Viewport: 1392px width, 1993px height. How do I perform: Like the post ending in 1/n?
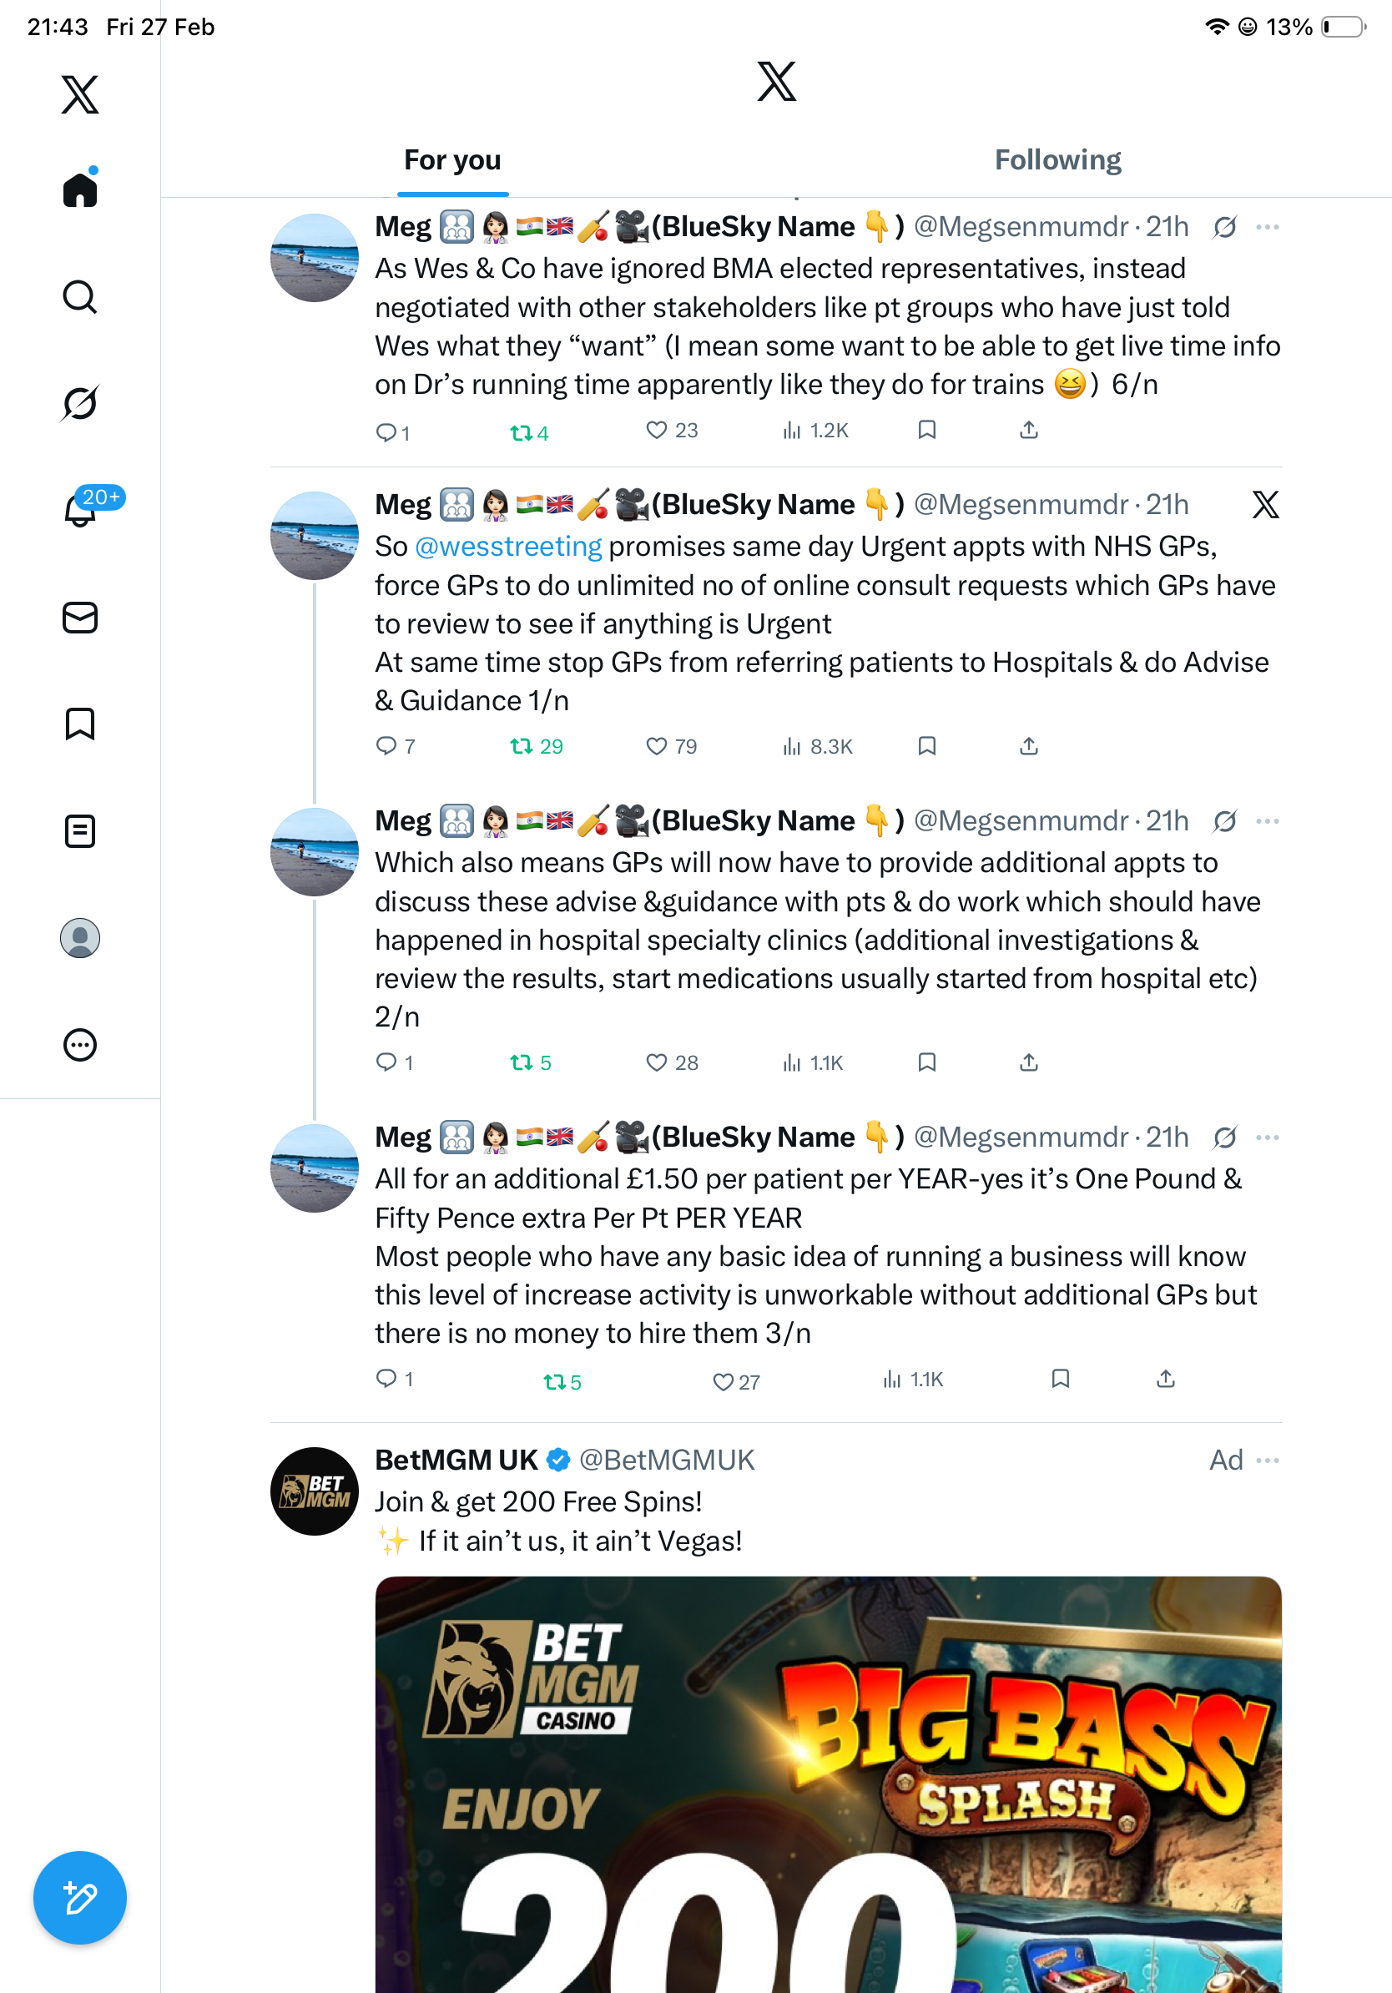[671, 746]
